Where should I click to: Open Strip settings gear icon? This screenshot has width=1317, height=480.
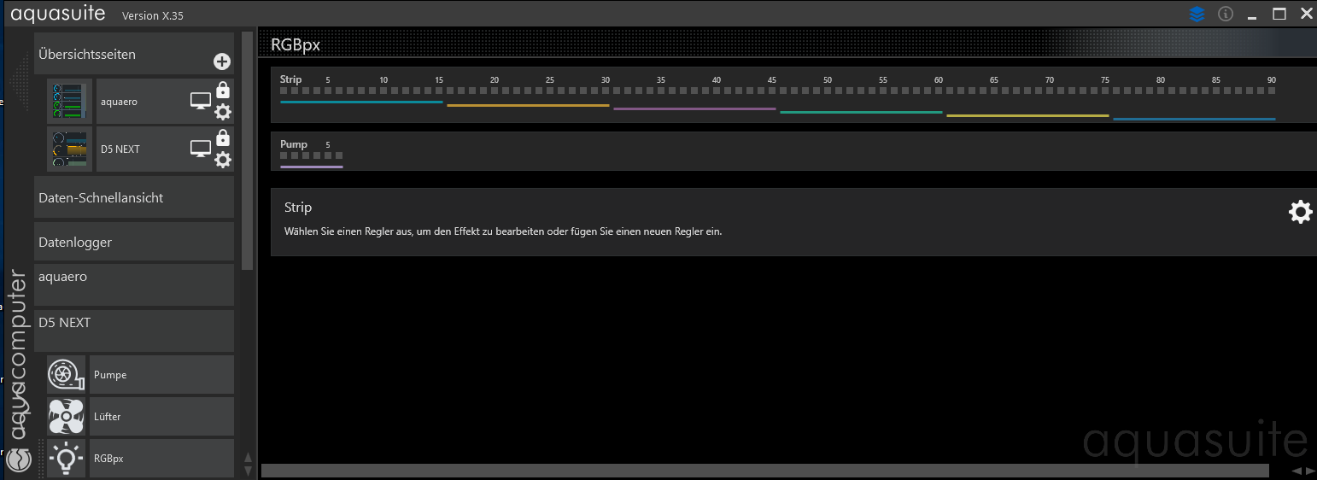click(1300, 212)
